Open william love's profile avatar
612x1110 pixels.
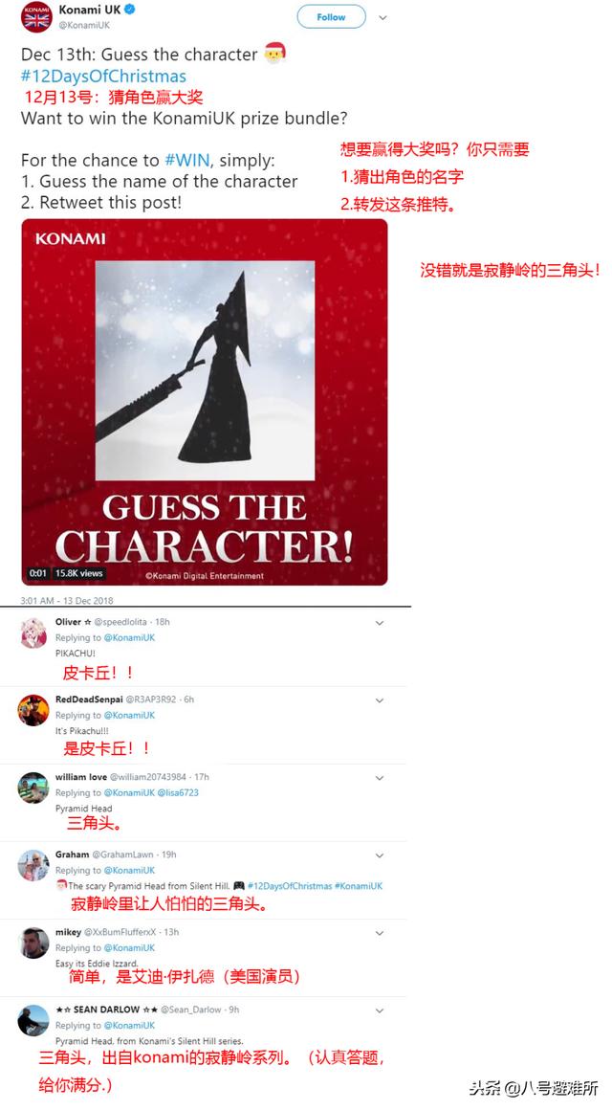[x=33, y=788]
